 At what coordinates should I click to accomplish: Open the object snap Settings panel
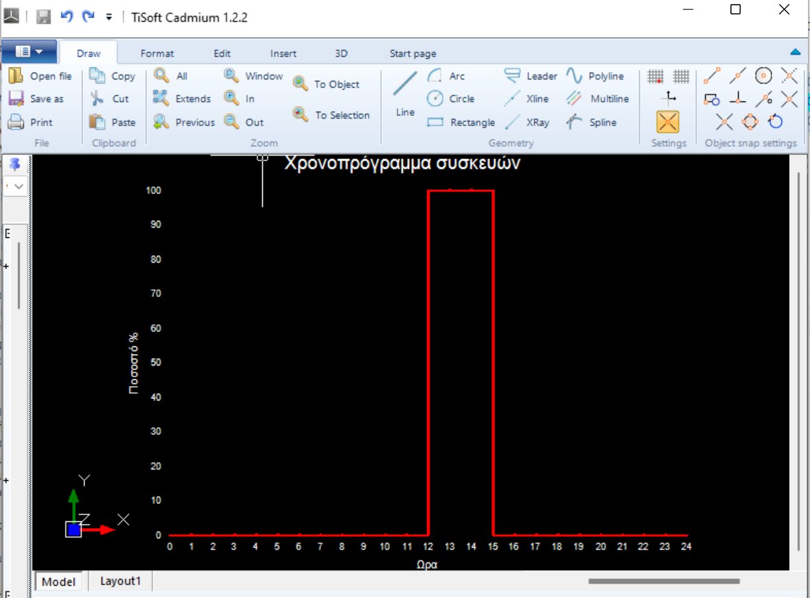668,122
